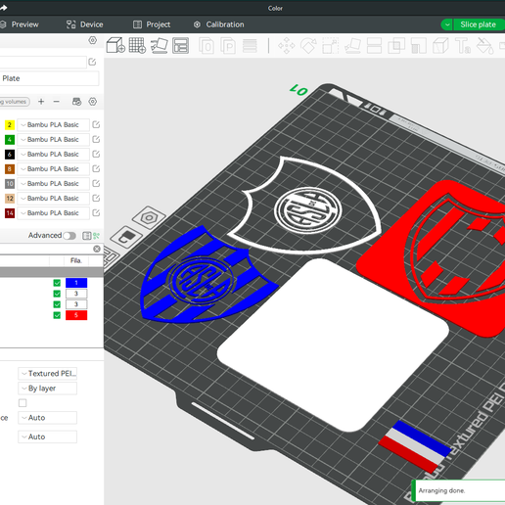Click the Add cube primitive icon
This screenshot has width=505, height=505.
tap(115, 45)
